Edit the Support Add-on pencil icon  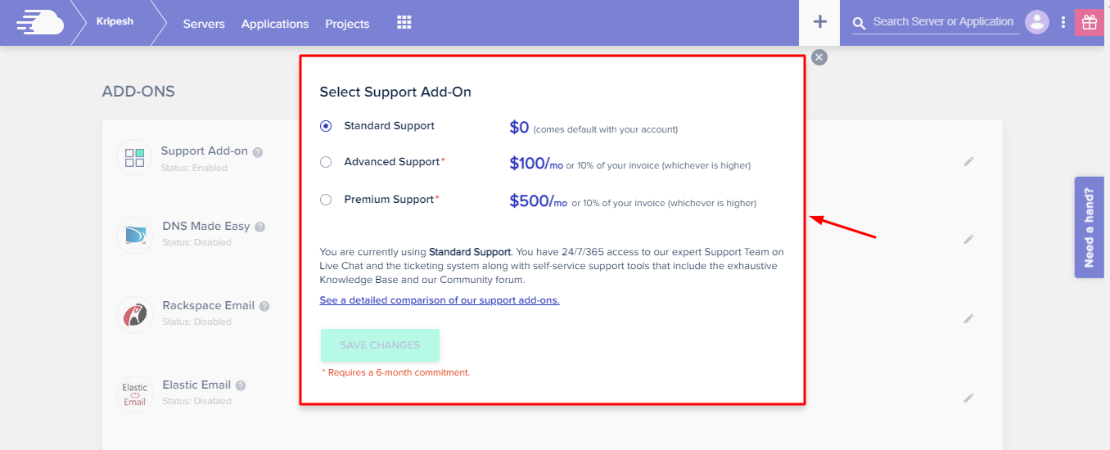click(968, 162)
